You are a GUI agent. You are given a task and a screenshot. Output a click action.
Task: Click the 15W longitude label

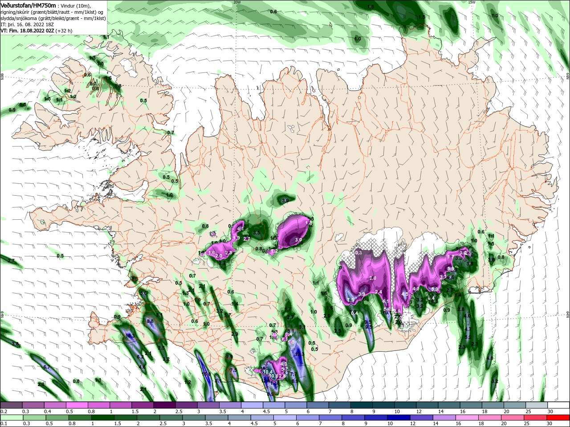[x=472, y=2]
